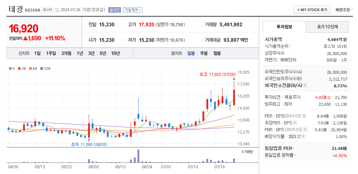
Task: Select the 월봉 candle chart
Action: (x=217, y=54)
